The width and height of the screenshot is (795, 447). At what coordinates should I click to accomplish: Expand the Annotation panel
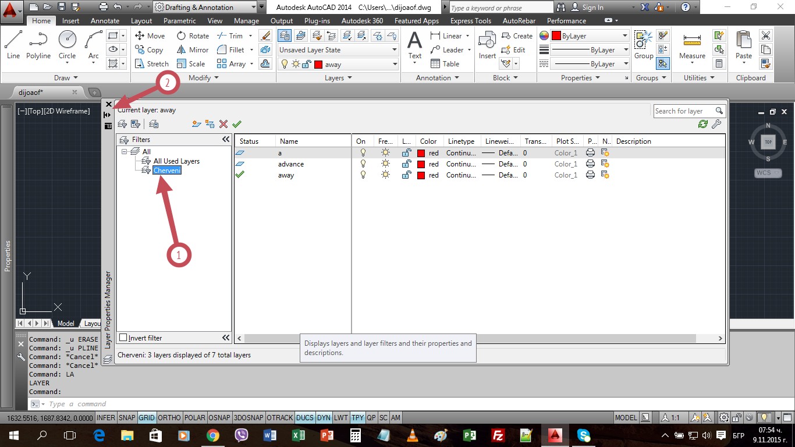(438, 77)
